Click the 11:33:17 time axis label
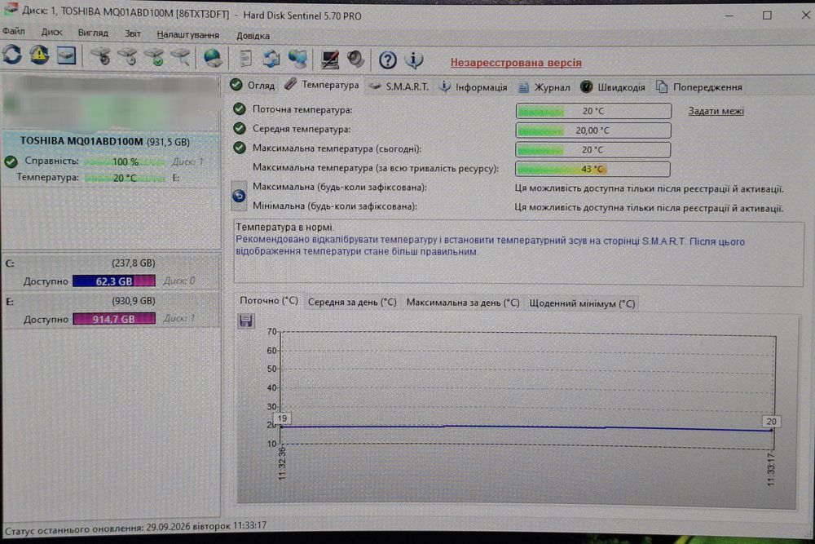Image resolution: width=815 pixels, height=544 pixels. 770,469
